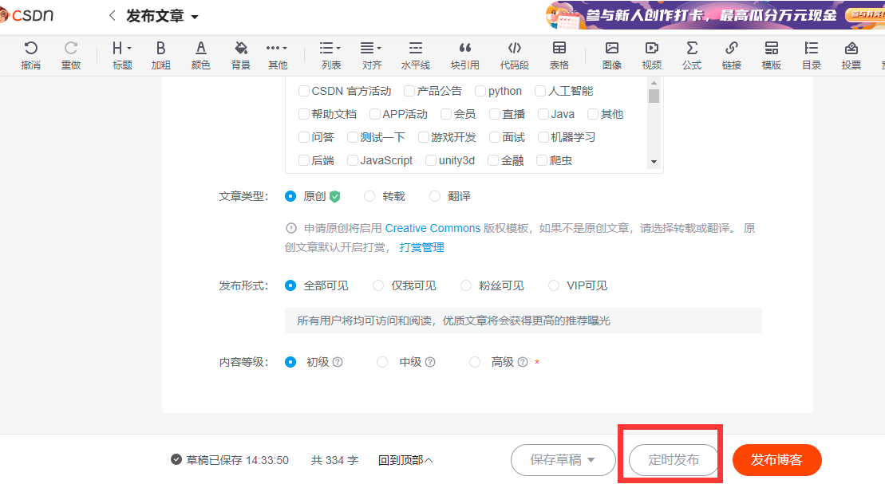Check the 产品公告 tag
The image size is (885, 484).
tap(409, 91)
